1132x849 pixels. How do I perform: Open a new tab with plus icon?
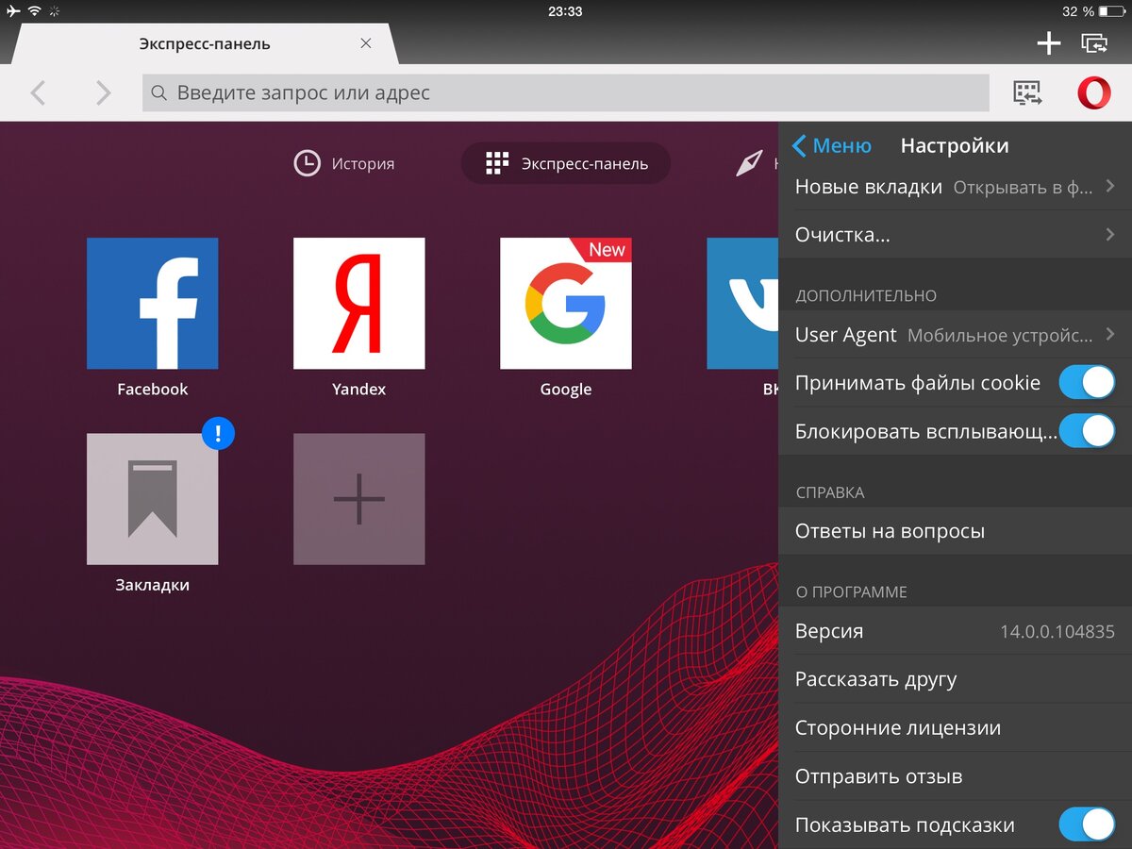[1048, 43]
